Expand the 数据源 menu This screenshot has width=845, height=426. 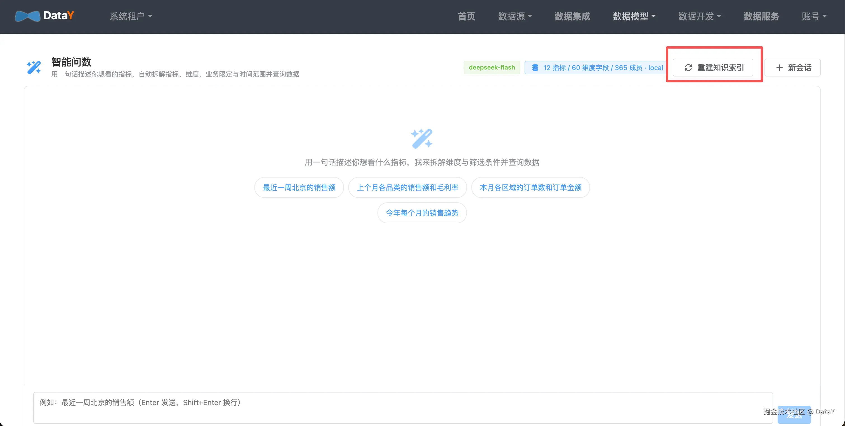click(x=515, y=16)
